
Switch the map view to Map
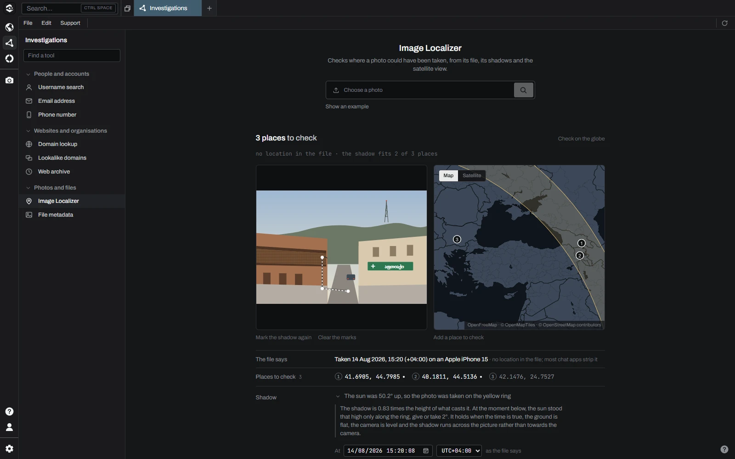tap(448, 175)
